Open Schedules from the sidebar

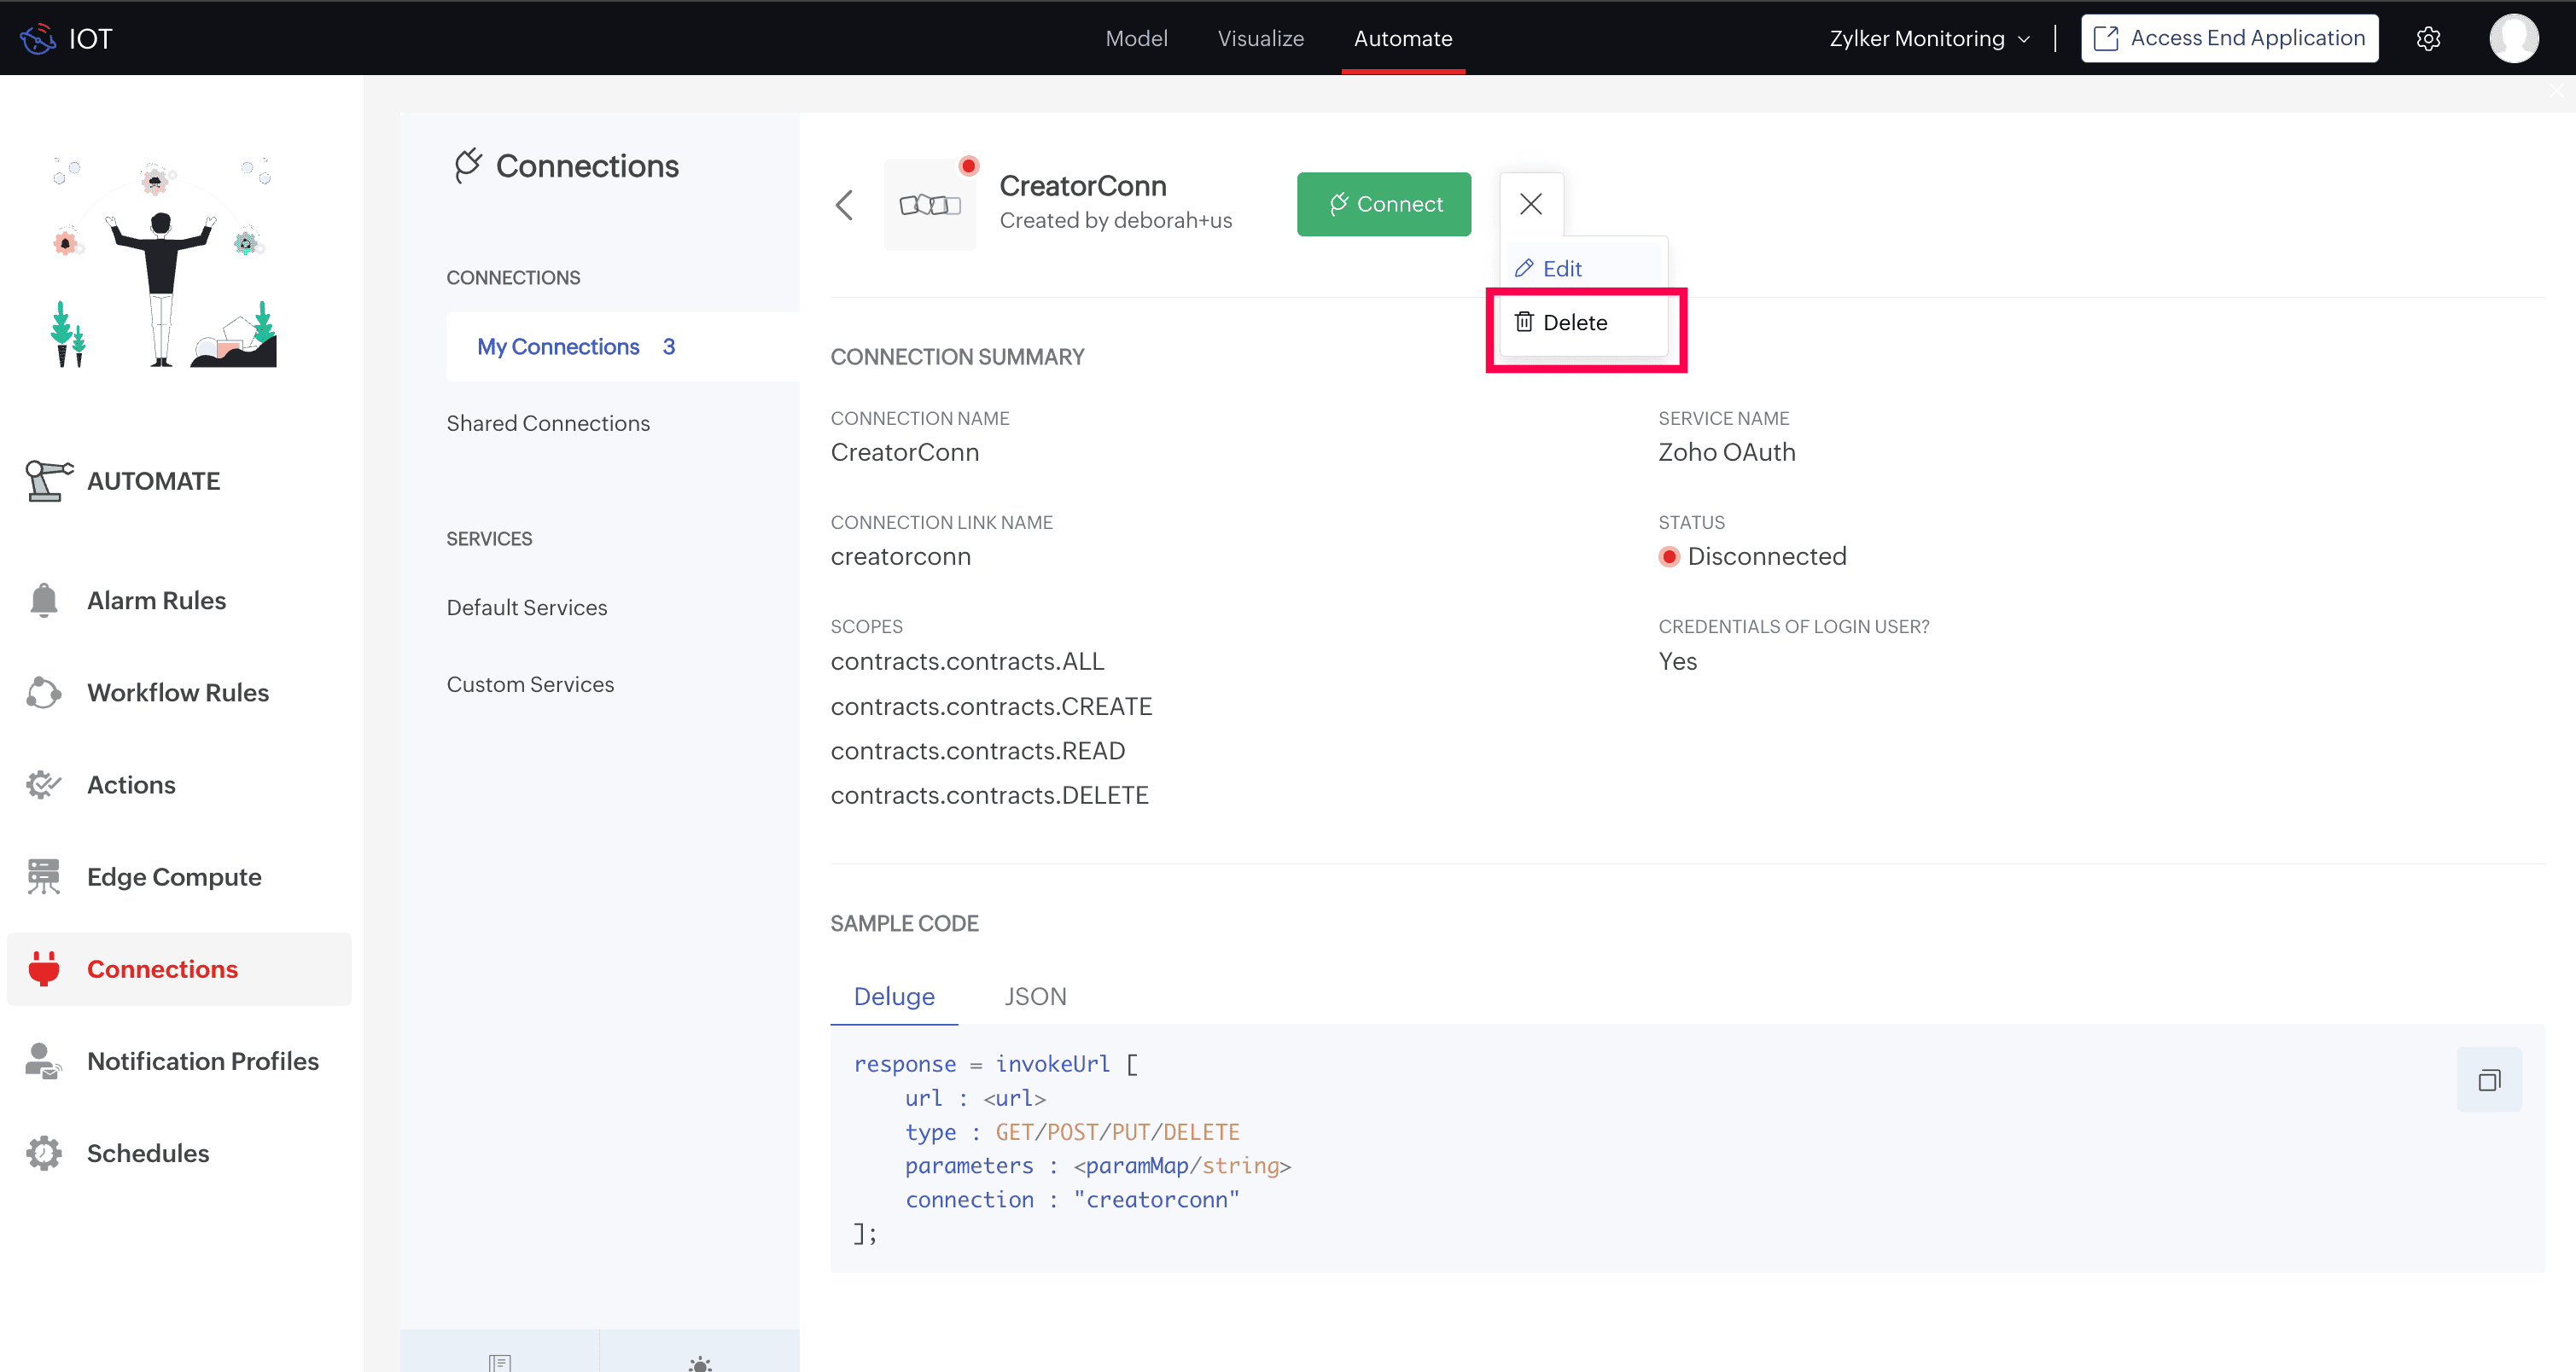[x=148, y=1154]
